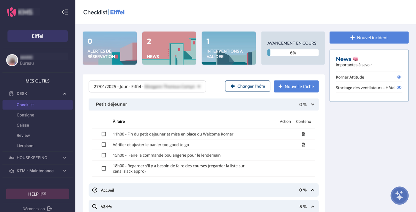This screenshot has width=416, height=212.
Task: Open the user profile avatar
Action: pyautogui.click(x=12, y=60)
